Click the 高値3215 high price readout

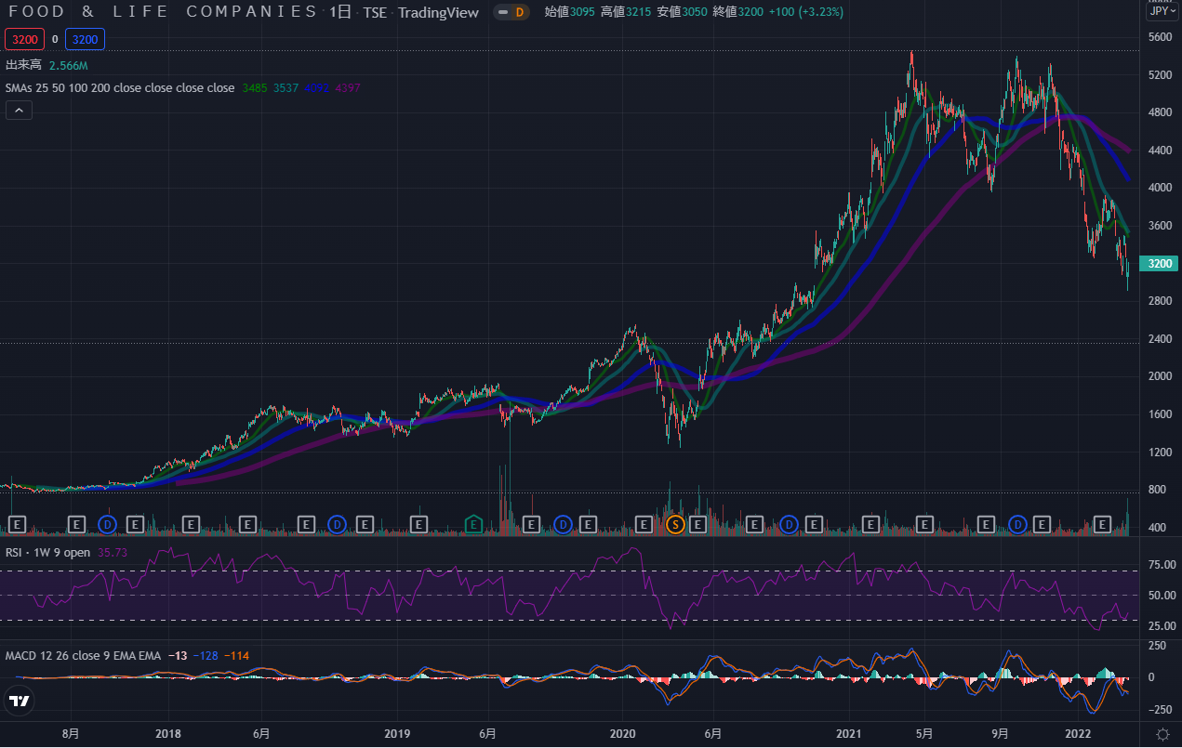pyautogui.click(x=627, y=12)
